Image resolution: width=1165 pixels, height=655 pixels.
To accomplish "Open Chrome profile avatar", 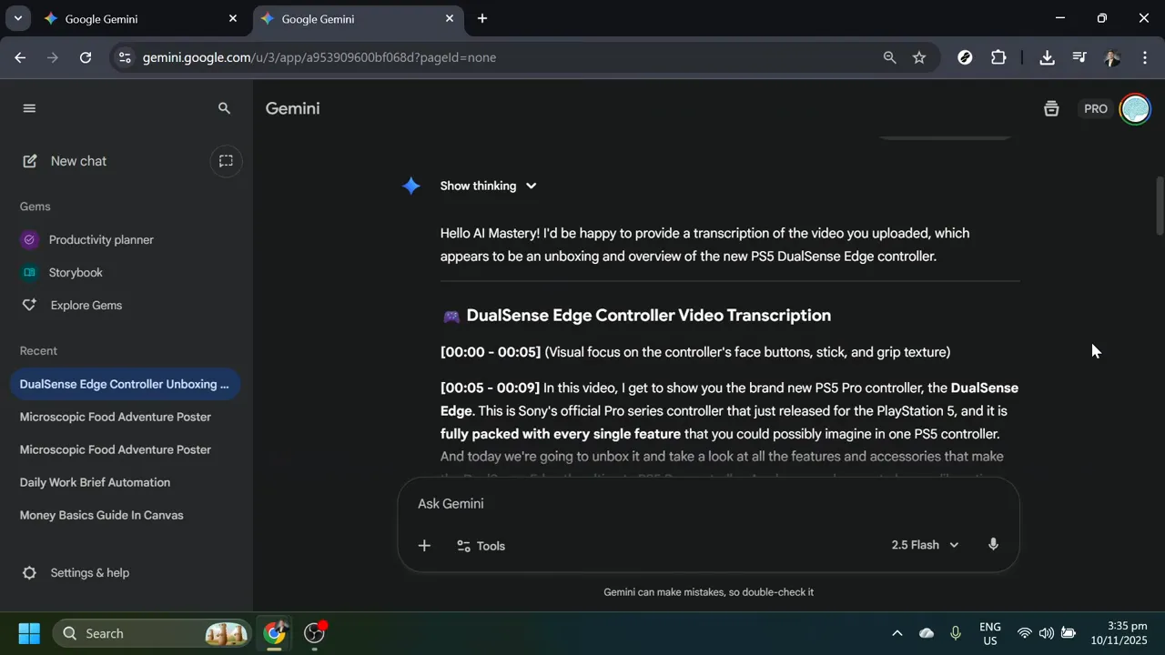I will (1112, 57).
